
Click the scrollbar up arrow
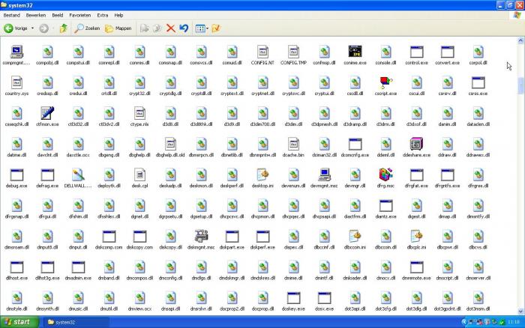tap(520, 40)
